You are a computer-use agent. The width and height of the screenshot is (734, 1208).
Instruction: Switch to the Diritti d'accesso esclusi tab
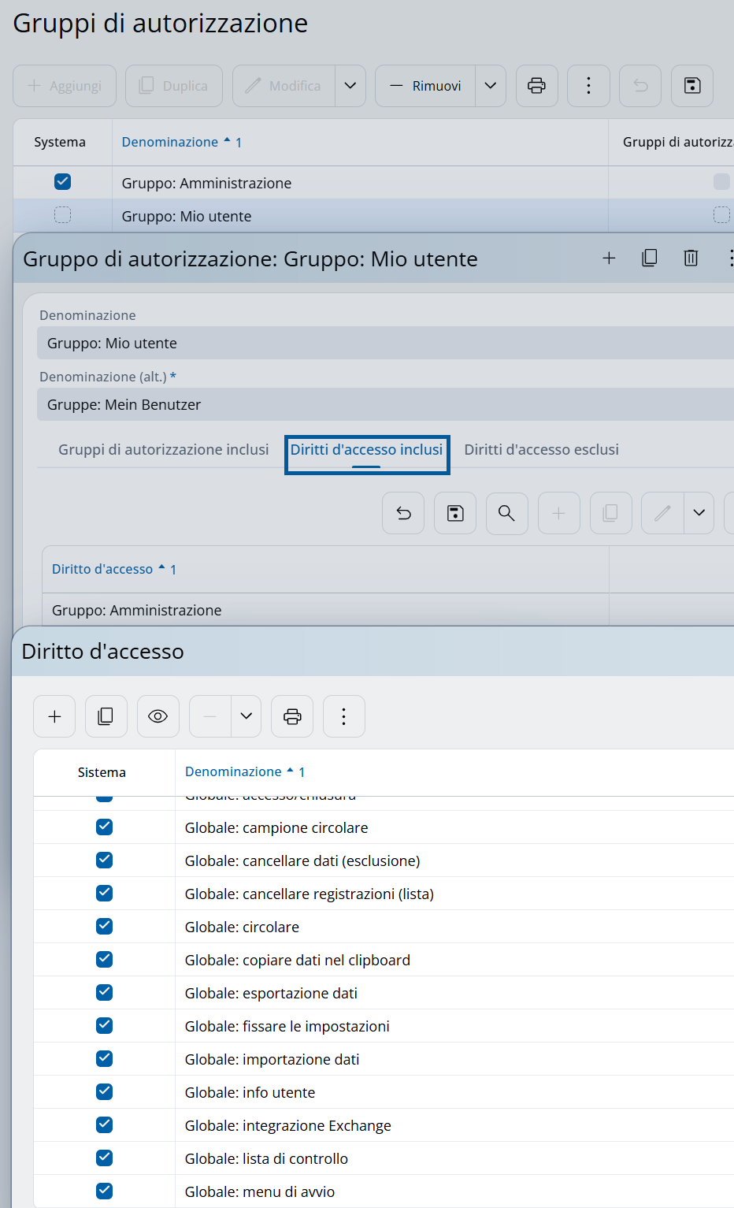pos(541,449)
